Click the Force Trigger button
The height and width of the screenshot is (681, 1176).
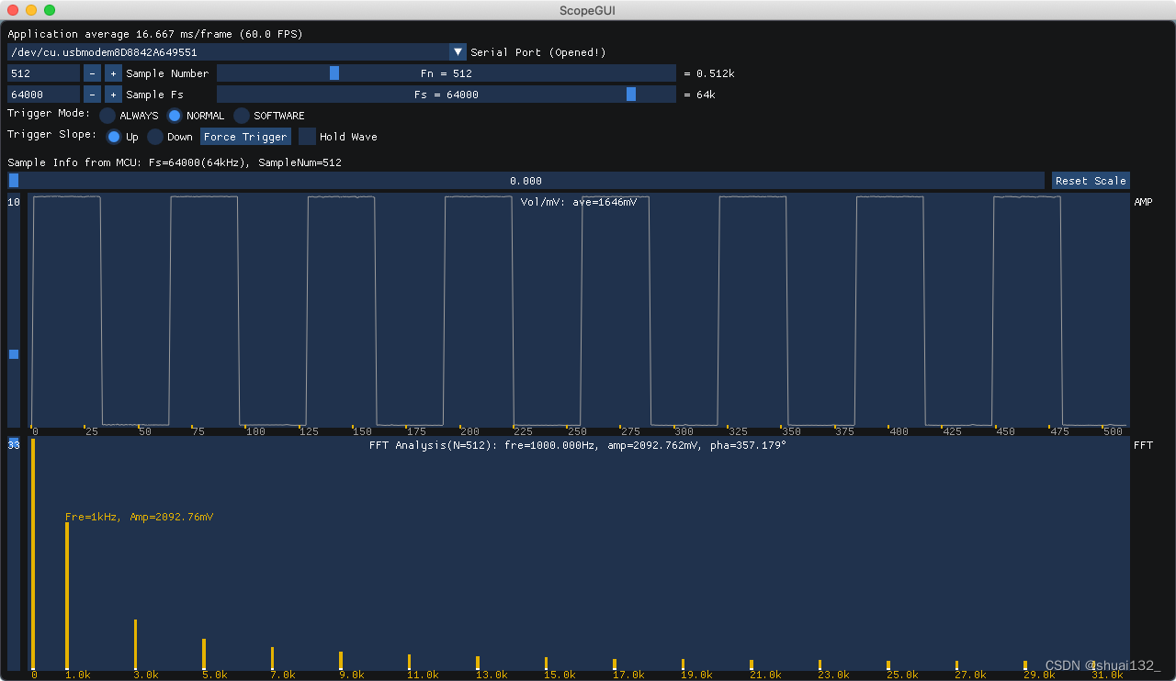(x=245, y=137)
